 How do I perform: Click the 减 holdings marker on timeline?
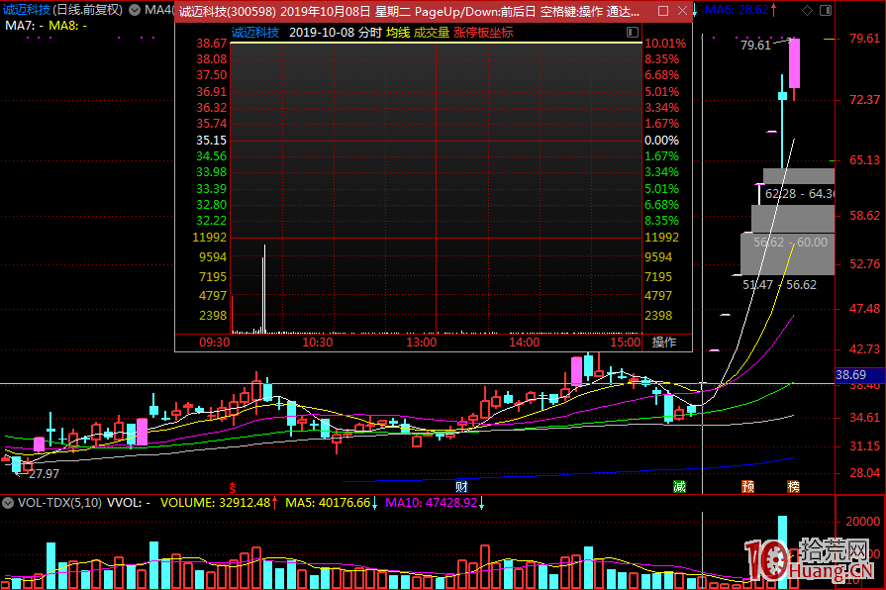pyautogui.click(x=680, y=487)
